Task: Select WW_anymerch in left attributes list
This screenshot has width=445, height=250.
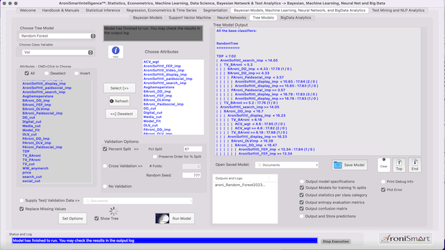Action: pyautogui.click(x=35, y=168)
